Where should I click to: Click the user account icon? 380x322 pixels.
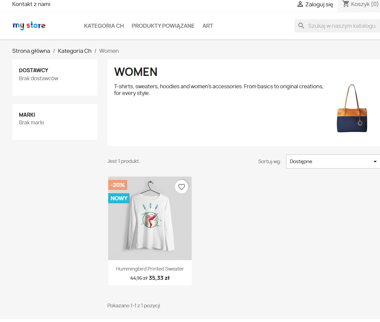[x=300, y=4]
